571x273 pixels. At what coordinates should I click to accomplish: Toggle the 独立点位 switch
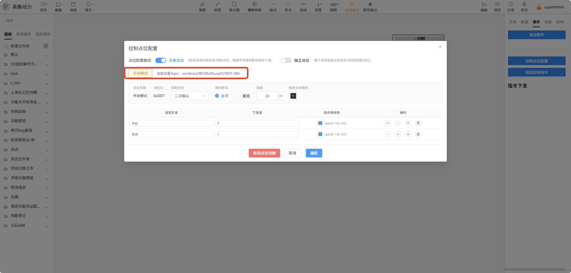(x=286, y=60)
